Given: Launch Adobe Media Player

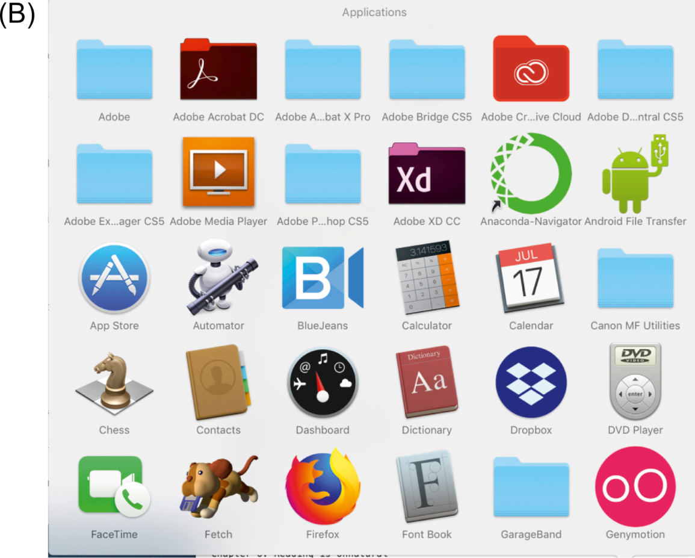Looking at the screenshot, I should click(218, 172).
